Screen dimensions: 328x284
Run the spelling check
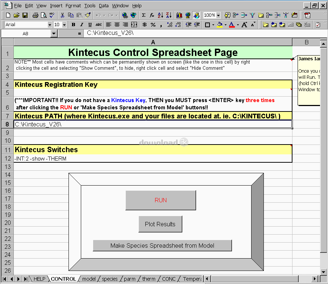(52, 15)
